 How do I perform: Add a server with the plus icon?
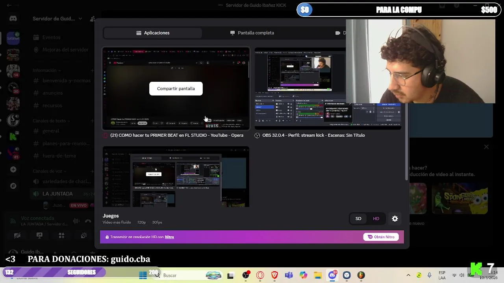13,169
